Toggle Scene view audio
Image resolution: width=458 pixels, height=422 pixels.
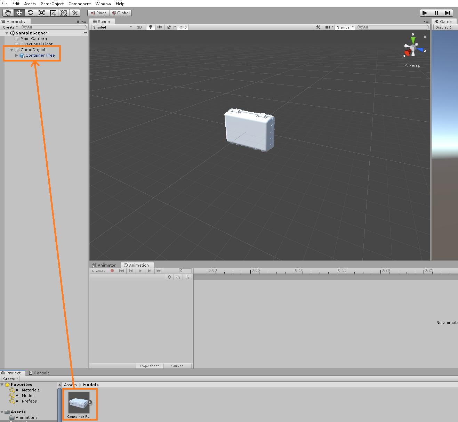[x=159, y=27]
